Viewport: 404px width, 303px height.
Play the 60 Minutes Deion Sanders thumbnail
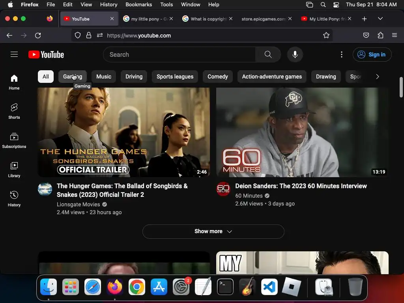[302, 132]
